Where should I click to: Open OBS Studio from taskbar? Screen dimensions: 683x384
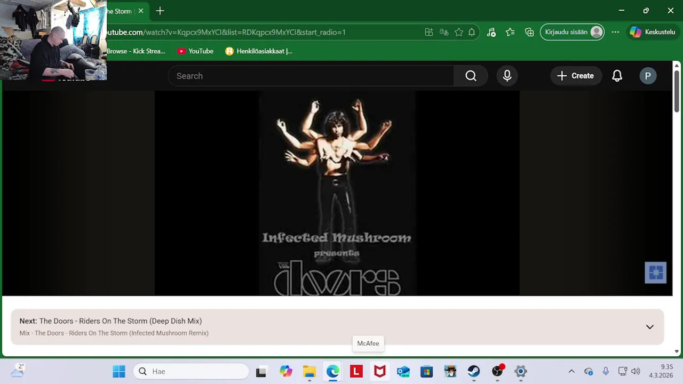[497, 371]
